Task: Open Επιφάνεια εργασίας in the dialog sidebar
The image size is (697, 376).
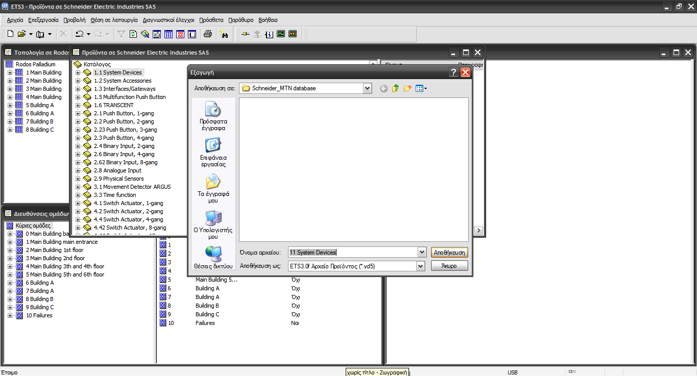Action: (213, 153)
